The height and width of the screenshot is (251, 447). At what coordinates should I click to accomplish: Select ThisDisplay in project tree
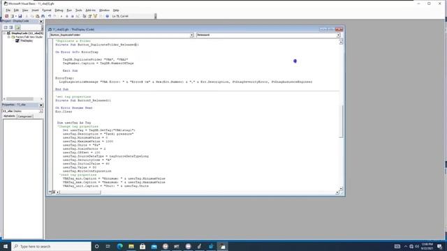pos(27,40)
